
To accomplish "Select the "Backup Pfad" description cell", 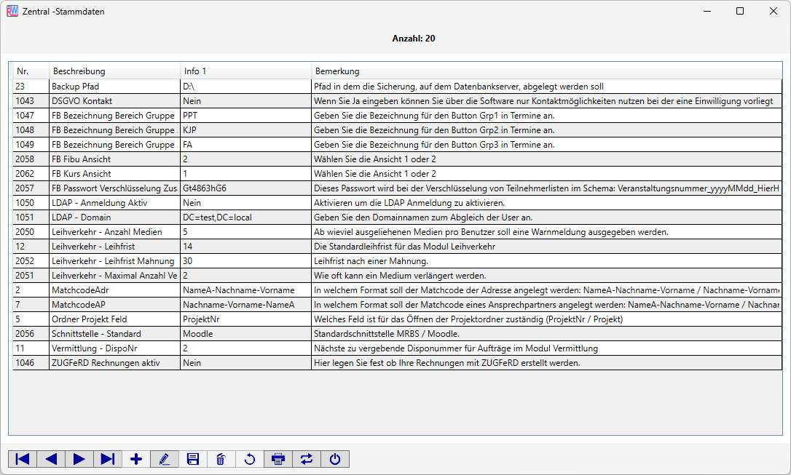I will (x=114, y=87).
